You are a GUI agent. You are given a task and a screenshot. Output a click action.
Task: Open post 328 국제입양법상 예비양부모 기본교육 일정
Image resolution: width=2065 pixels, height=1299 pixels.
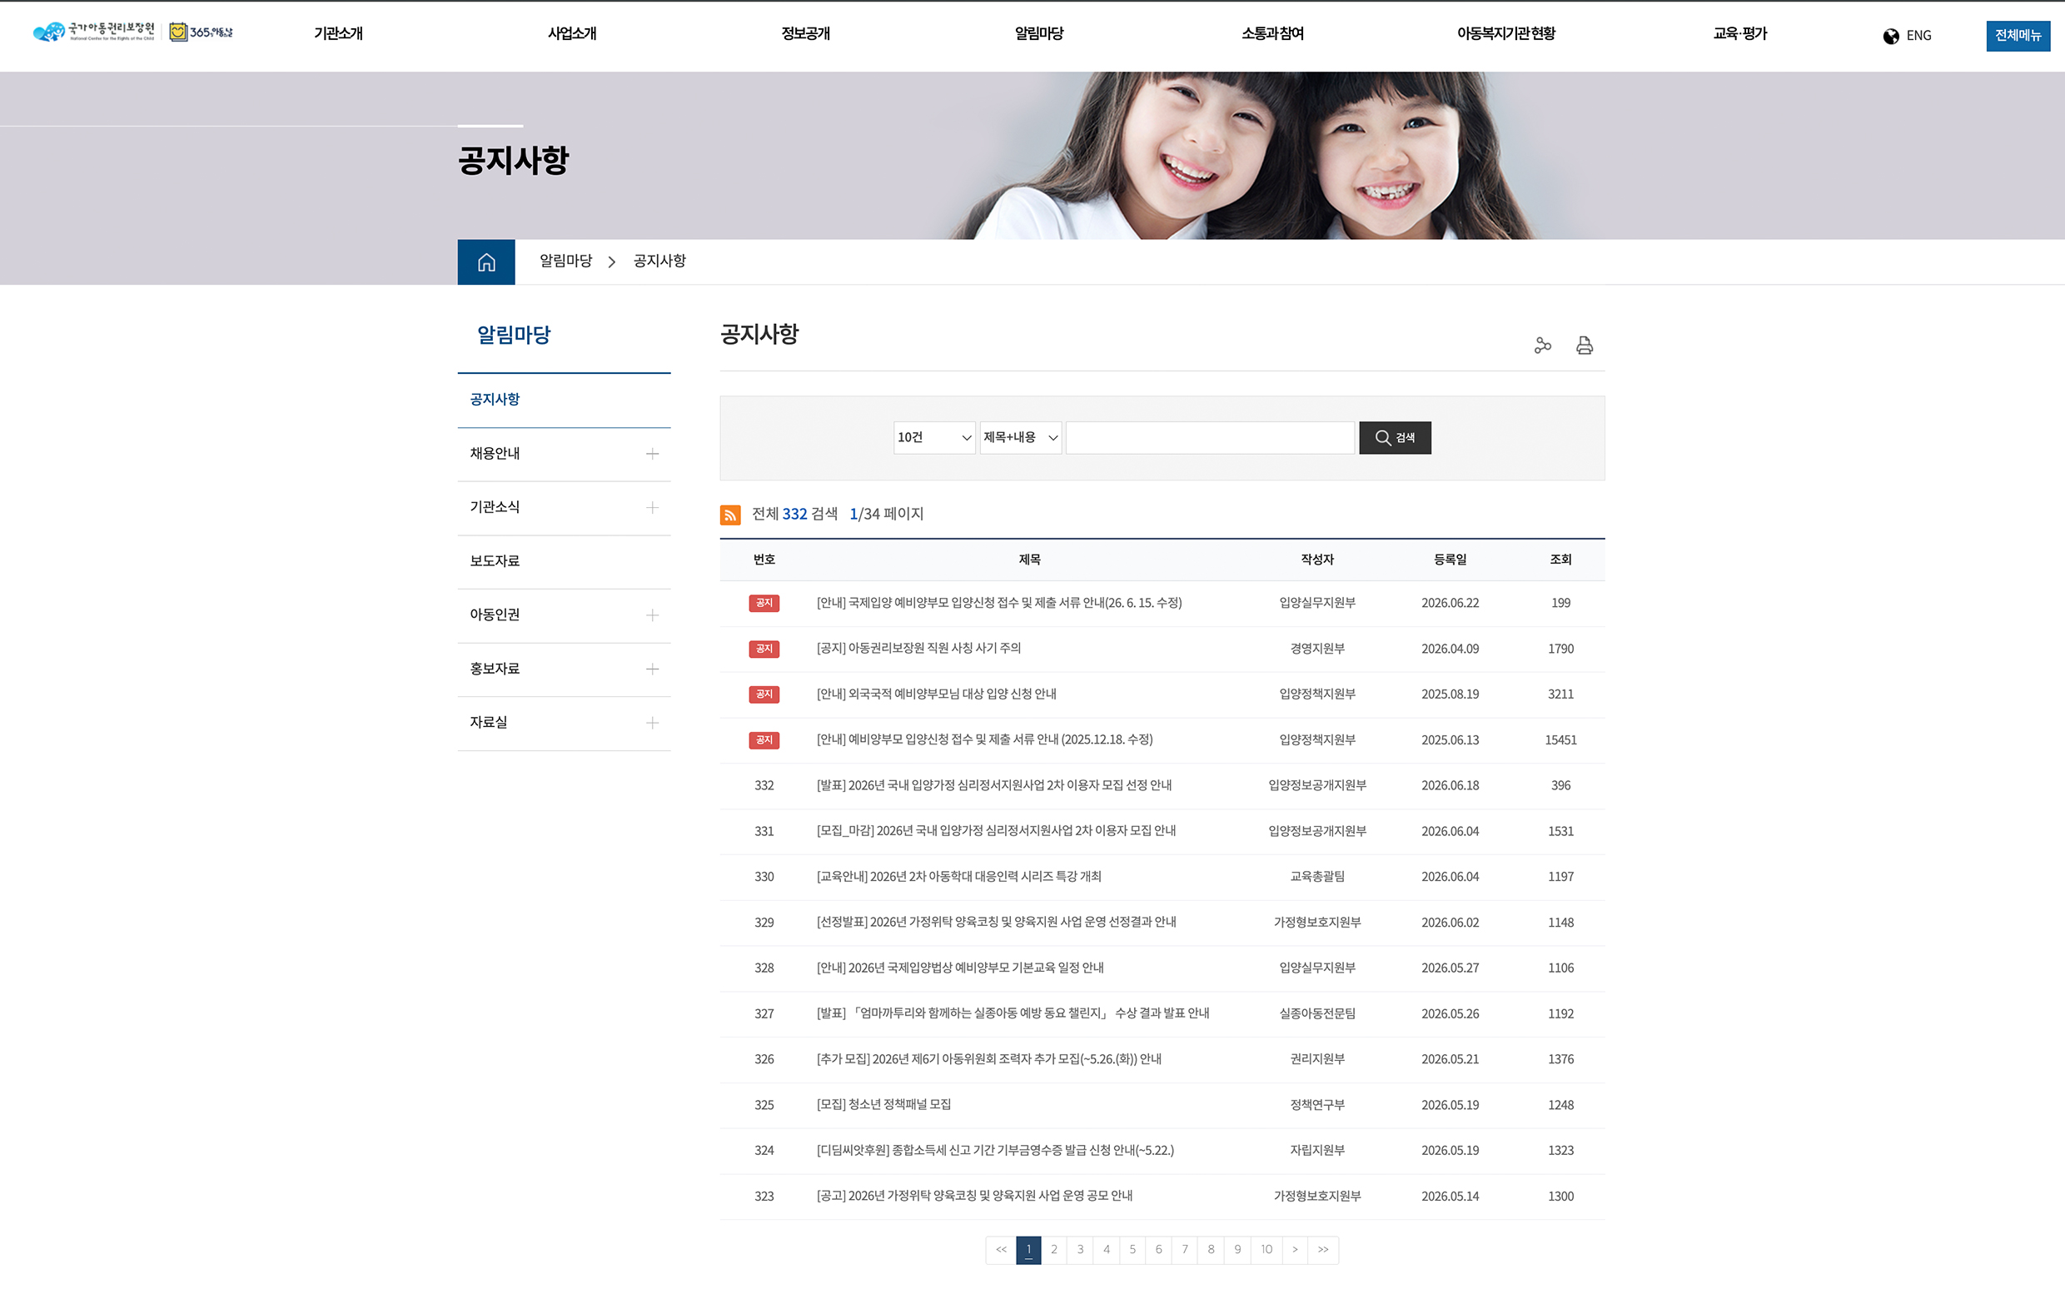click(x=959, y=968)
